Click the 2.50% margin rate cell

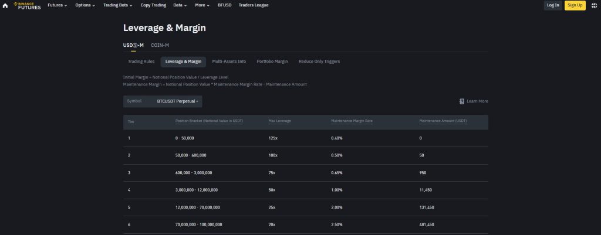pos(336,224)
